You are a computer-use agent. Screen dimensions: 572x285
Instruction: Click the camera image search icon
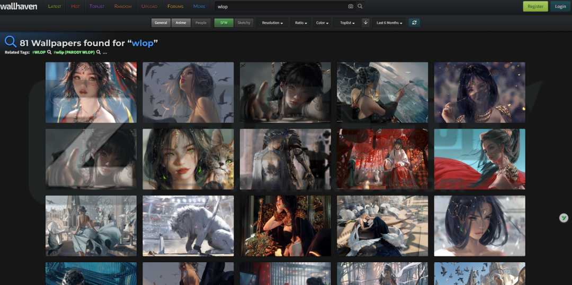pyautogui.click(x=351, y=6)
